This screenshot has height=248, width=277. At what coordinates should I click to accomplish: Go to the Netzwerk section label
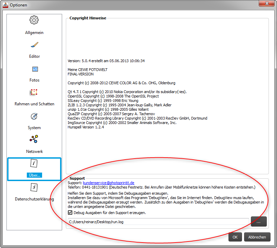pos(34,151)
